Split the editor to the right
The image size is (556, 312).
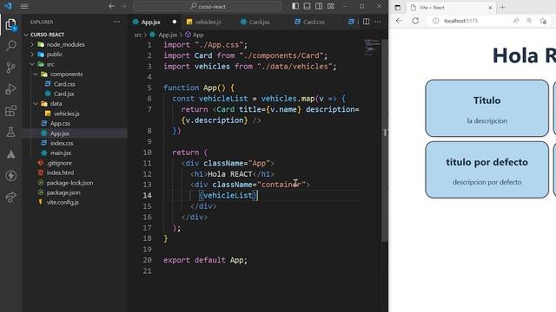(x=367, y=22)
